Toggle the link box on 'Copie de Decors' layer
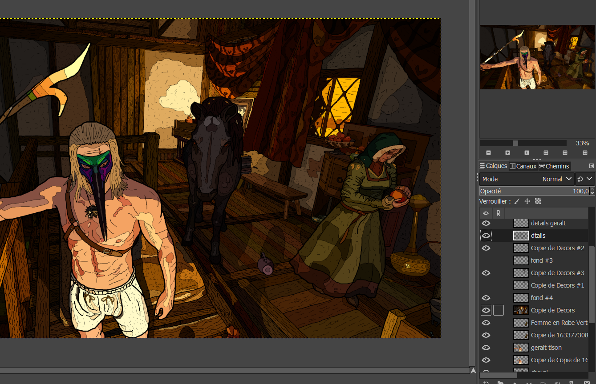The image size is (596, 384). click(499, 310)
